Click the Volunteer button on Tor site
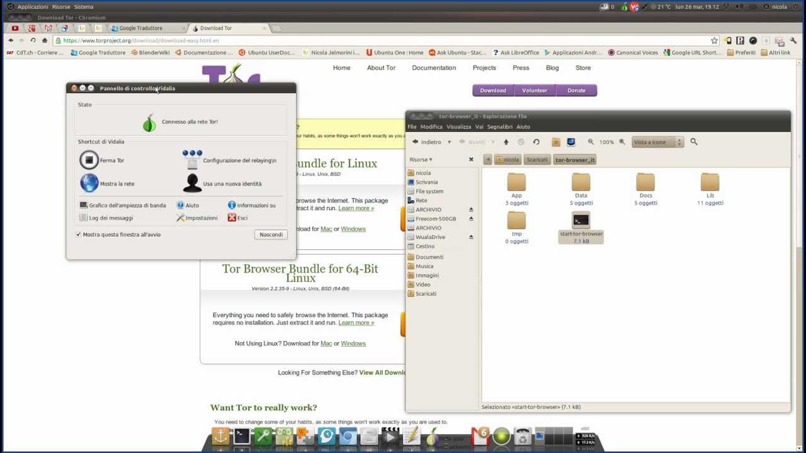This screenshot has width=806, height=453. click(535, 91)
